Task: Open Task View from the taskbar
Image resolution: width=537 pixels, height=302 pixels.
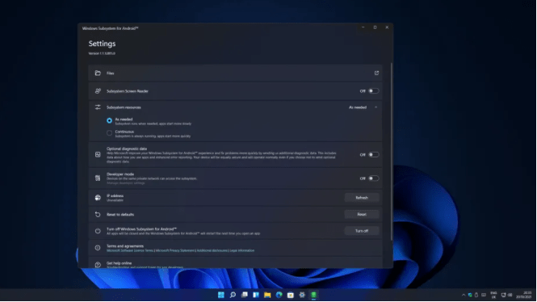Action: coord(244,295)
